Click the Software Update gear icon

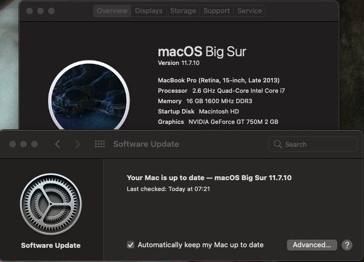(x=51, y=204)
